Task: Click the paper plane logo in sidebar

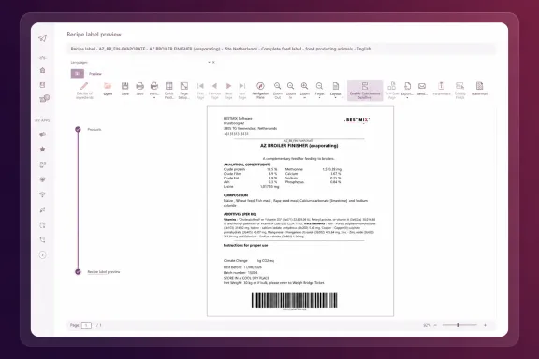Action: click(x=43, y=38)
